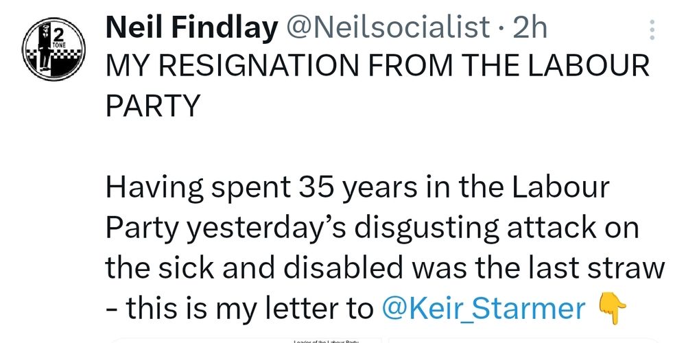The width and height of the screenshot is (686, 343).
Task: Click the "2 TONE" label in the avatar
Action: click(x=58, y=37)
